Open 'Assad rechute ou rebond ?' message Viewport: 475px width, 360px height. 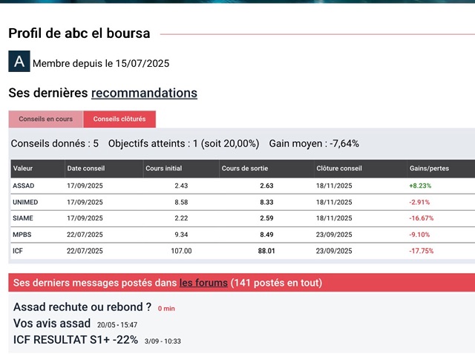coord(82,307)
